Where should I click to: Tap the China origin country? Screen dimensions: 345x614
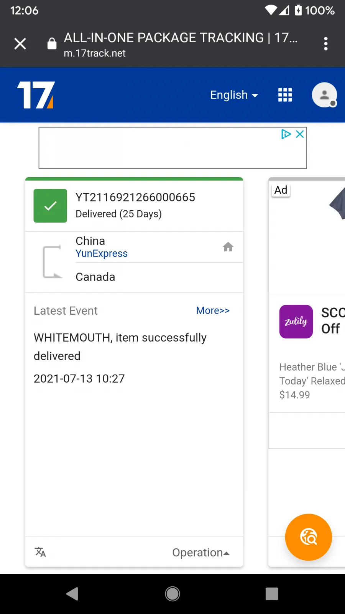[x=90, y=241]
